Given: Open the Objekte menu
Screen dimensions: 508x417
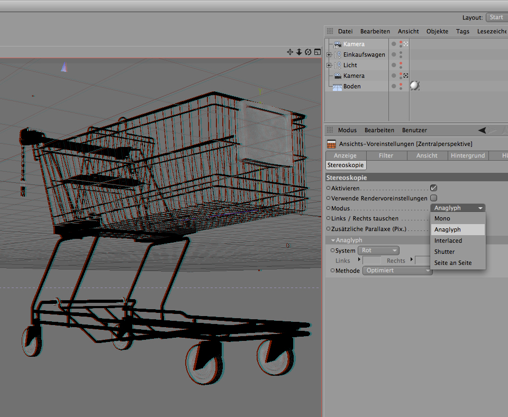Looking at the screenshot, I should point(437,31).
